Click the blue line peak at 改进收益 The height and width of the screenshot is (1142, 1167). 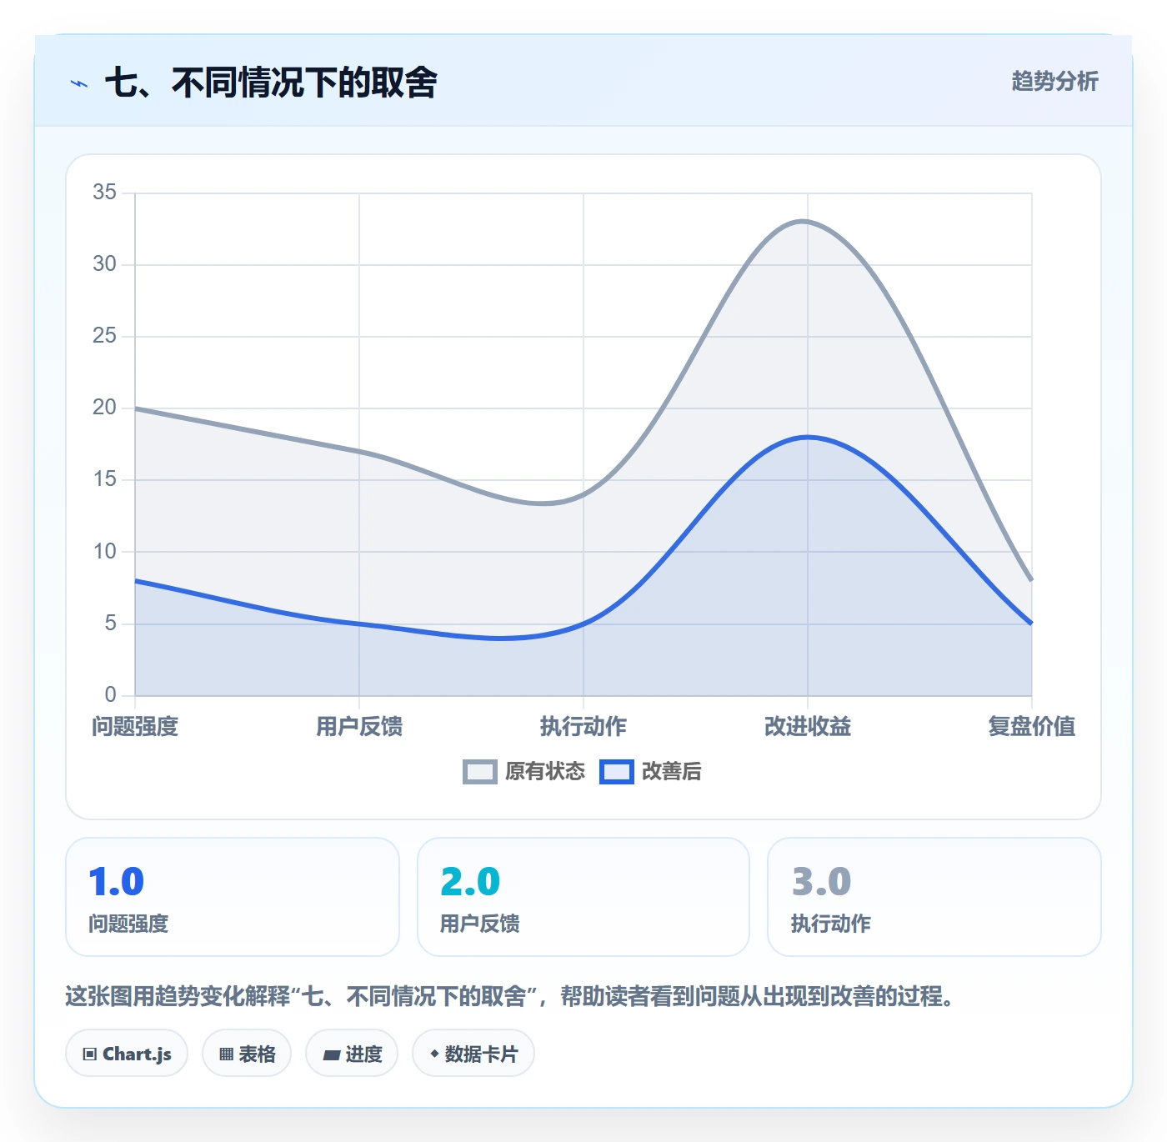[x=807, y=437]
